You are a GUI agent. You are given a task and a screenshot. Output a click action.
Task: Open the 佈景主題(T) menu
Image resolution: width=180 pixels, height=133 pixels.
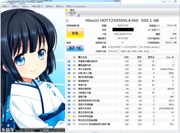tap(37, 6)
